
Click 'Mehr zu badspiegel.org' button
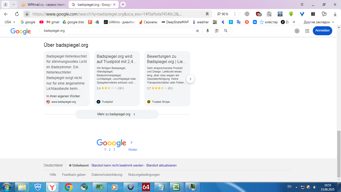point(117,114)
